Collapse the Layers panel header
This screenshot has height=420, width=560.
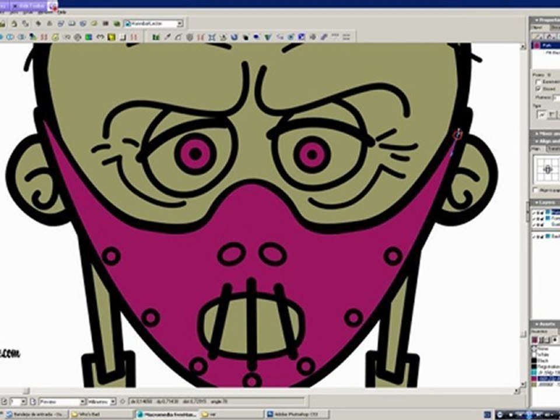point(545,202)
